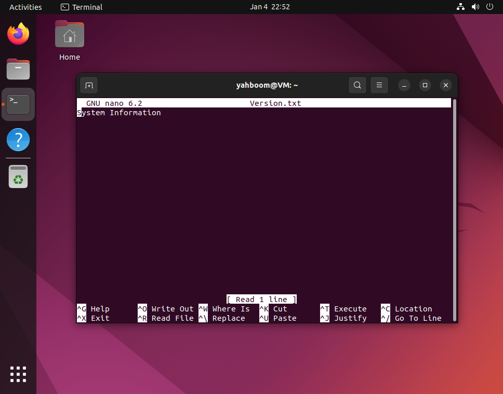Click Activities in the top bar
The image size is (503, 394).
(25, 7)
